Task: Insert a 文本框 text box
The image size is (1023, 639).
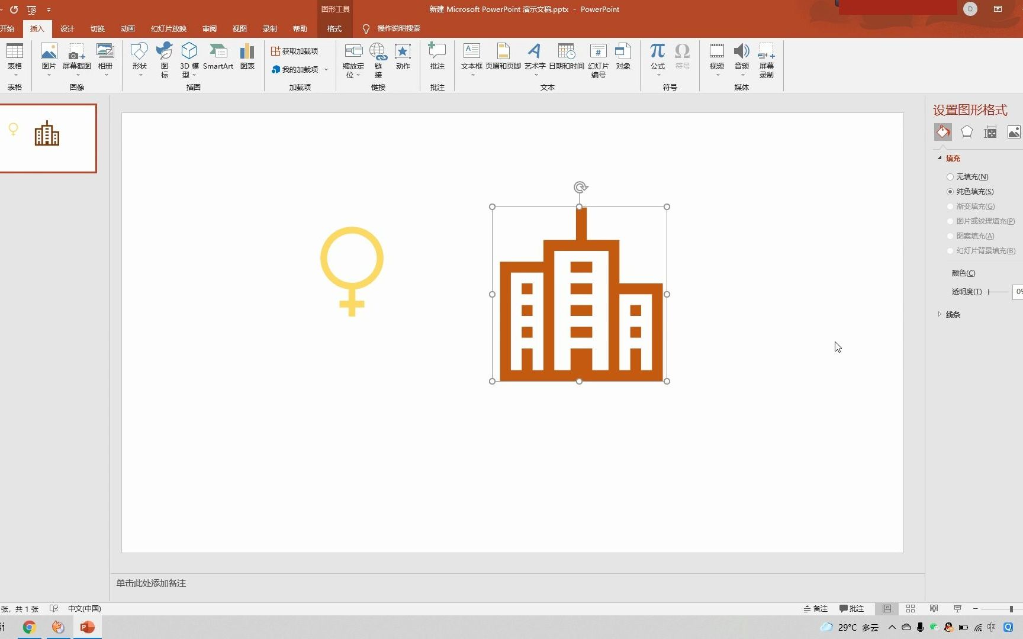Action: coord(472,51)
